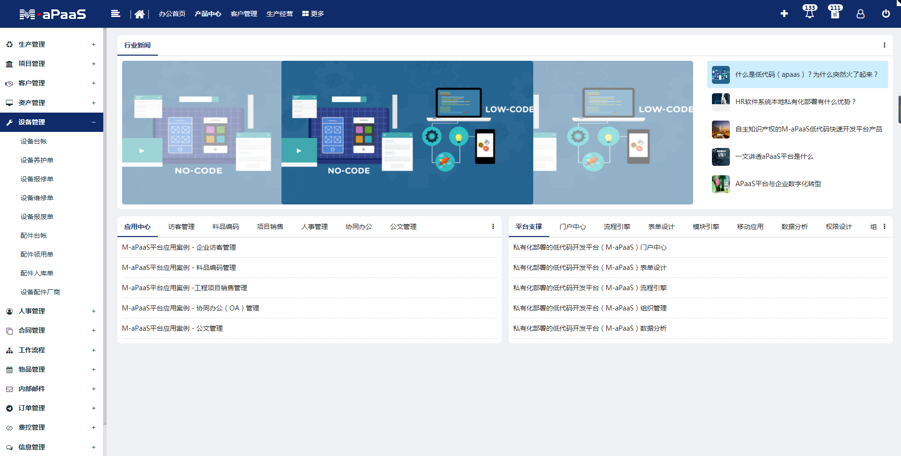
Task: Click the 客户管理 handshake icon
Action: 9,83
